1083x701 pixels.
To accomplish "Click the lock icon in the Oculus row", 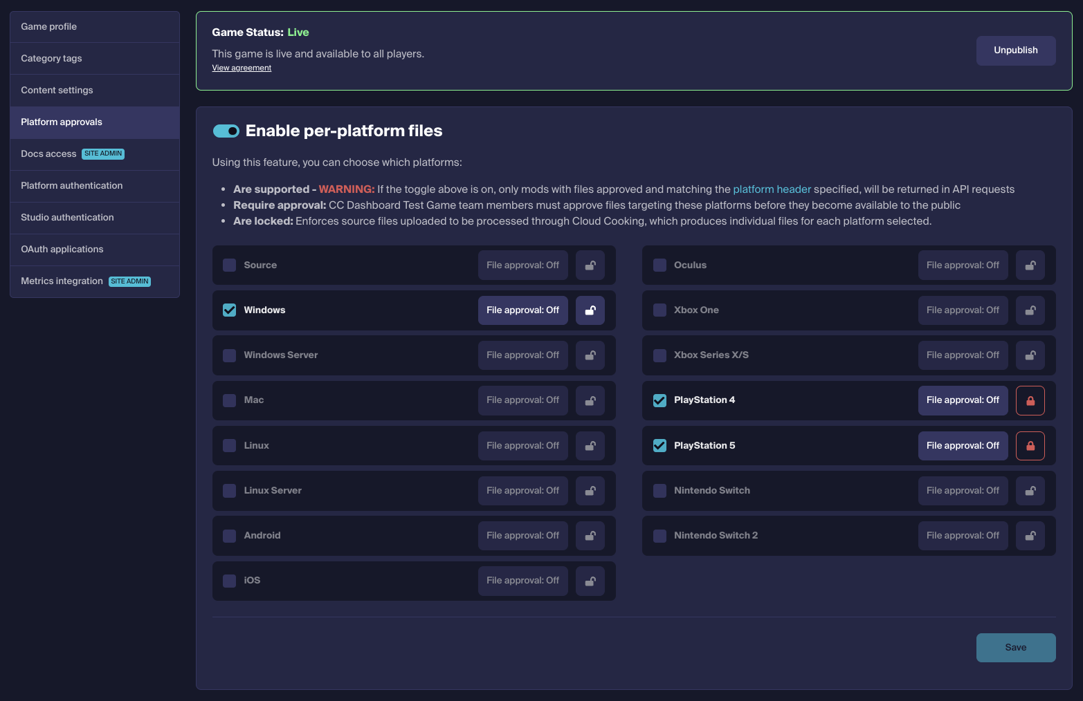I will point(1030,265).
